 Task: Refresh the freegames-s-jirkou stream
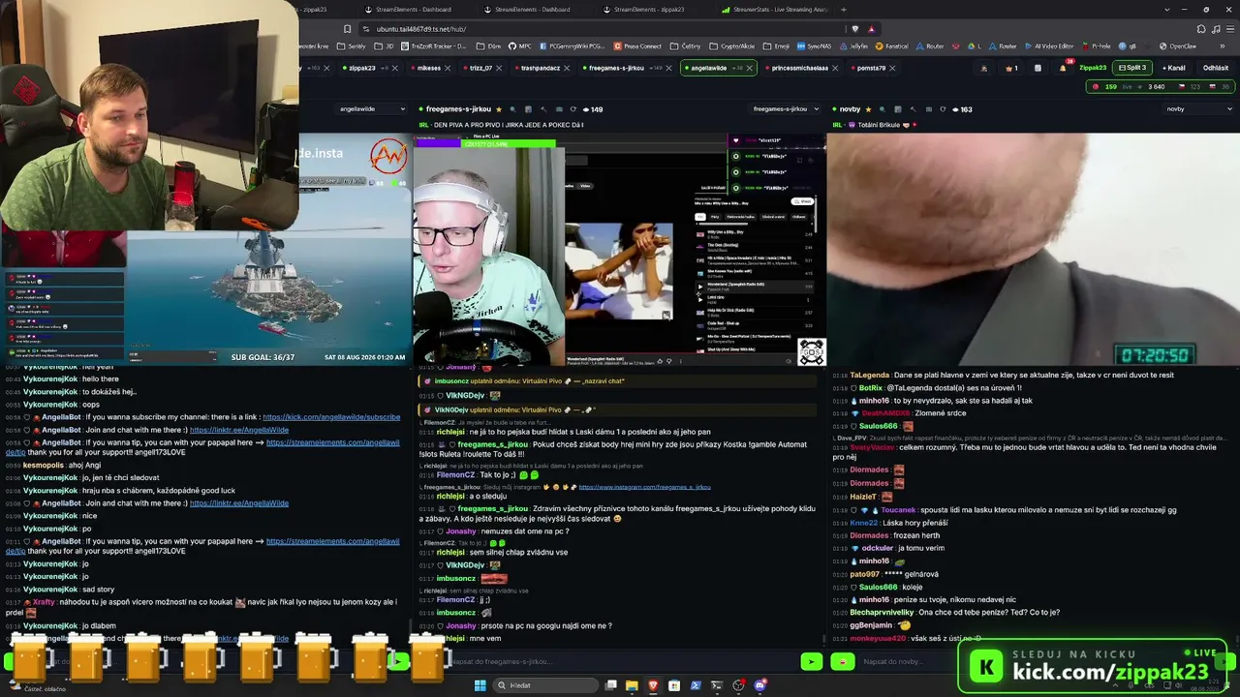tap(573, 109)
